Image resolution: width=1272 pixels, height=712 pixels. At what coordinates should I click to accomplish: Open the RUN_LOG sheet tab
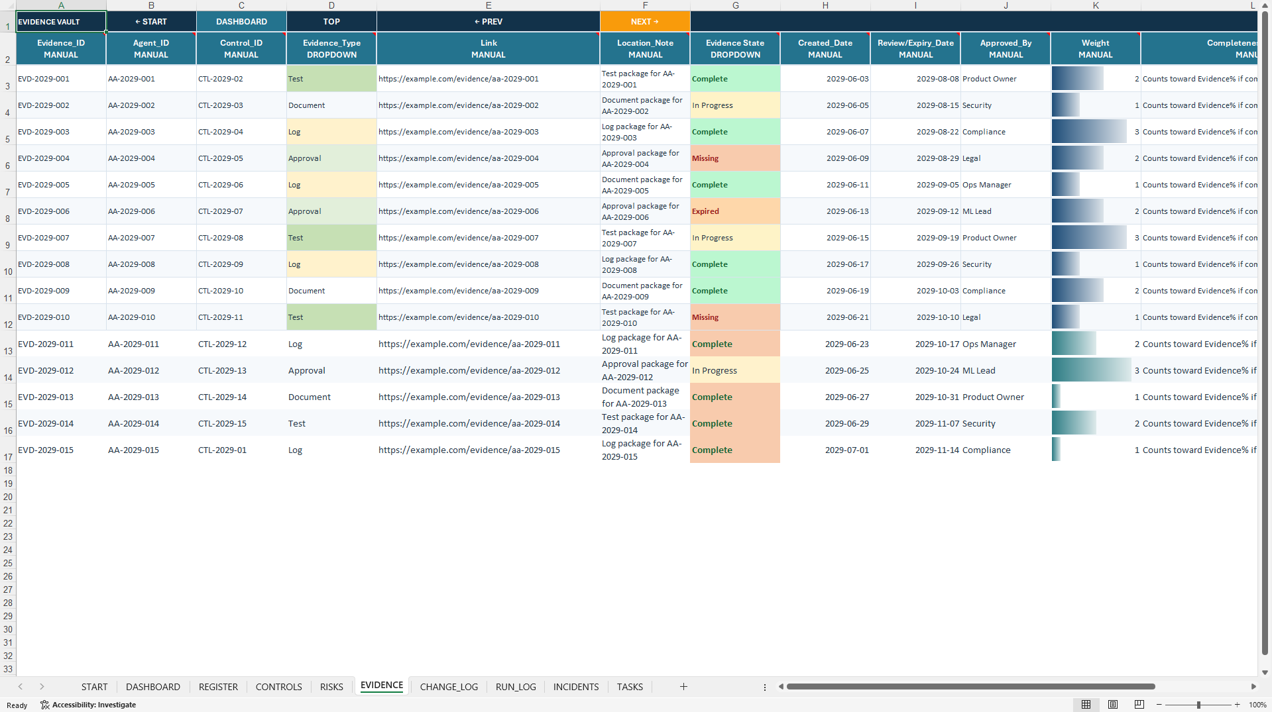[x=516, y=687]
